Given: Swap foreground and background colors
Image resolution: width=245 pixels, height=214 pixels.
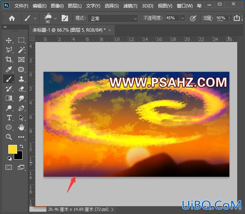Looking at the screenshot, I should 22,146.
